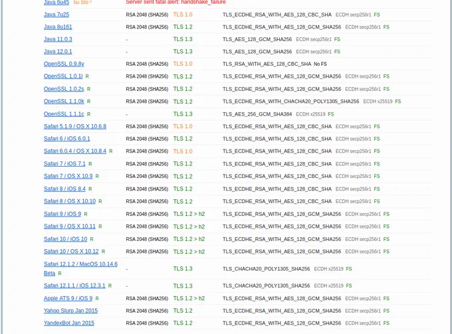Select R marker beside Safari 12.1.1 / iOS 12.3.1
The image size is (452, 334).
point(110,286)
